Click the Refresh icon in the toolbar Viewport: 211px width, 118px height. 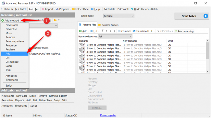[x=2, y=9]
